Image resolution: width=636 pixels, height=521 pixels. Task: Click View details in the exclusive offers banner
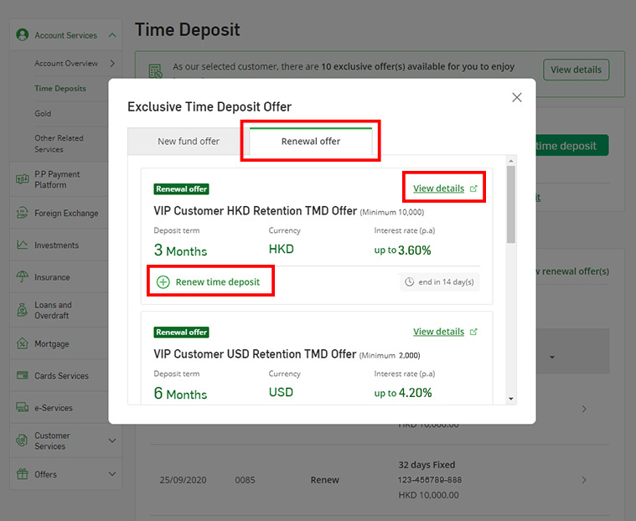point(576,70)
